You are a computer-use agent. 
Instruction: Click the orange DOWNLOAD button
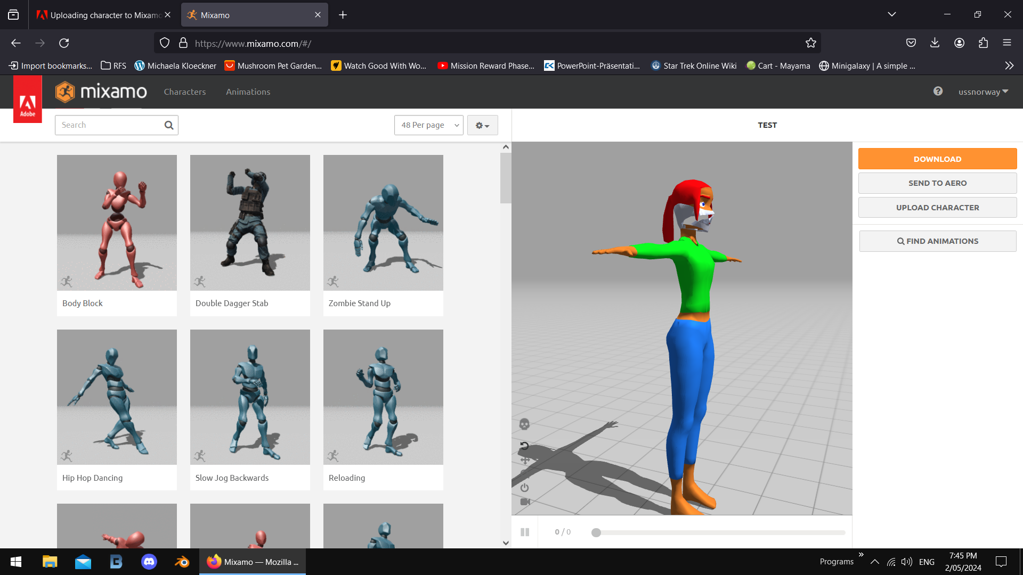pyautogui.click(x=937, y=159)
